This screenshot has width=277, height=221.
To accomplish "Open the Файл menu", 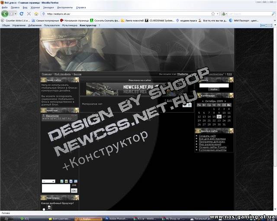I will point(5,7).
